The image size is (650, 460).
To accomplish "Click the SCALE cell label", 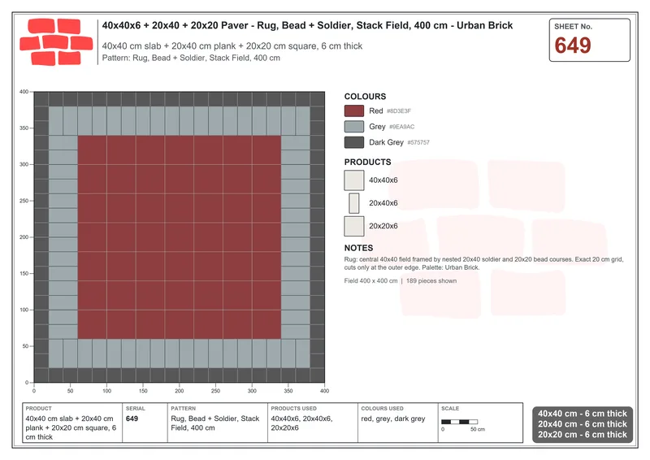I will 450,409.
